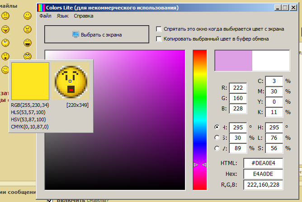Click the white arrow markers on hue strip

[199, 165]
